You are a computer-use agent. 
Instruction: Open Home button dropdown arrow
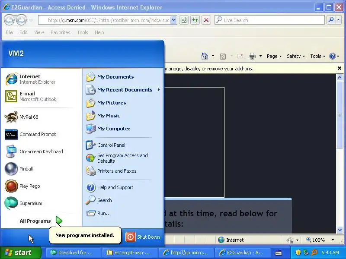click(213, 56)
